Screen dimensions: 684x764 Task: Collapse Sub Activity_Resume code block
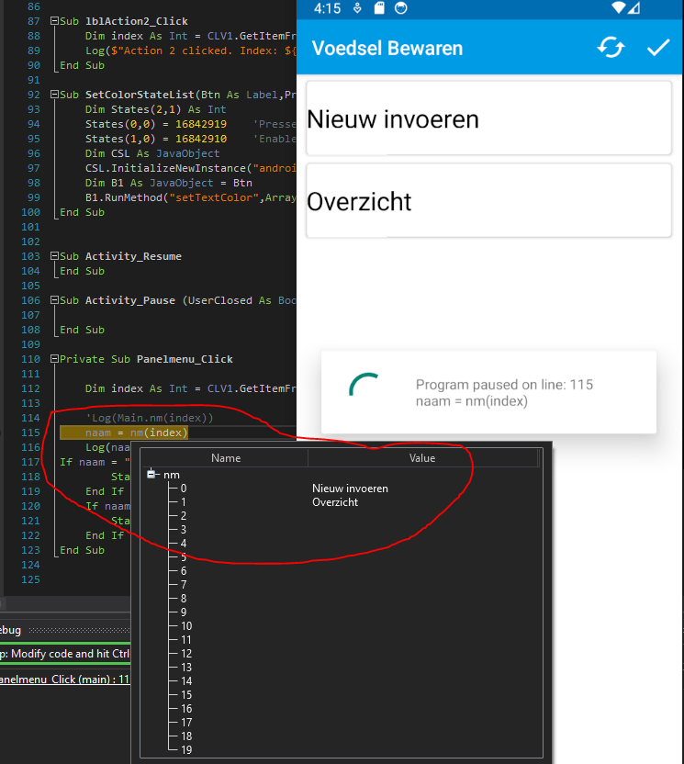54,256
